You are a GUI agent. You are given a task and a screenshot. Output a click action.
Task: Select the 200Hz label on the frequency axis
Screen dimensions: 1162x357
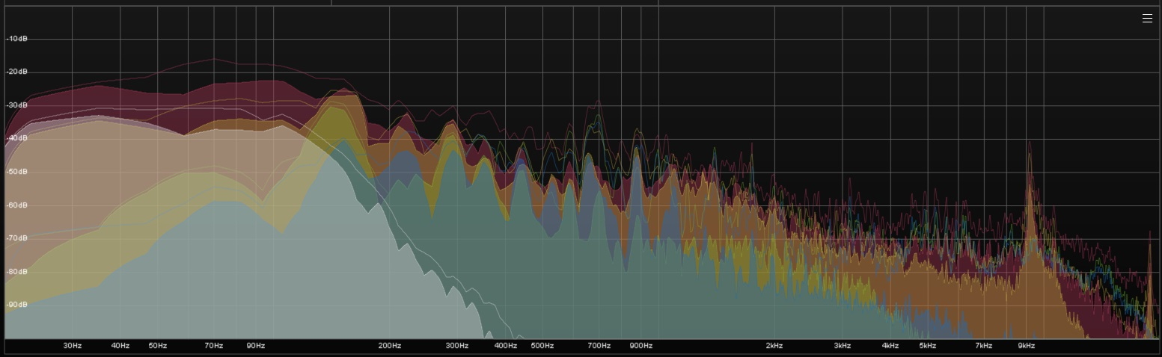pyautogui.click(x=389, y=346)
